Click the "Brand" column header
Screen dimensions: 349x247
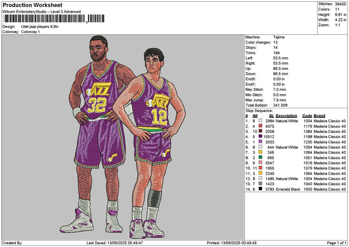click(319, 116)
